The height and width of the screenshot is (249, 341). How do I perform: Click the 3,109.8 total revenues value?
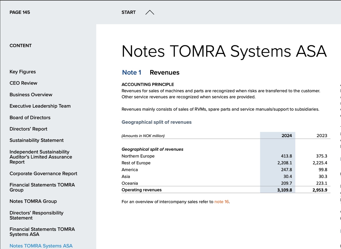pos(285,190)
